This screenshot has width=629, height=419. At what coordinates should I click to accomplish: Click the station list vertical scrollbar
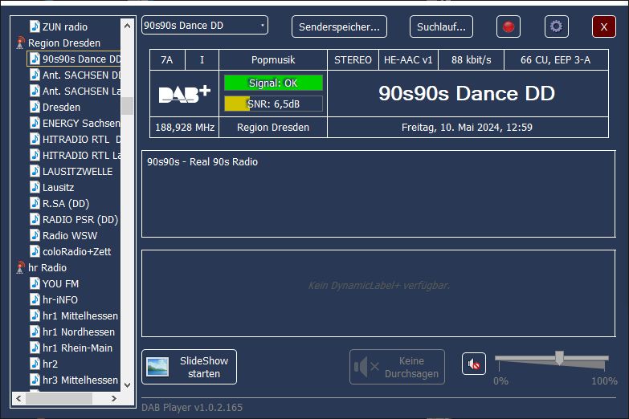click(127, 105)
